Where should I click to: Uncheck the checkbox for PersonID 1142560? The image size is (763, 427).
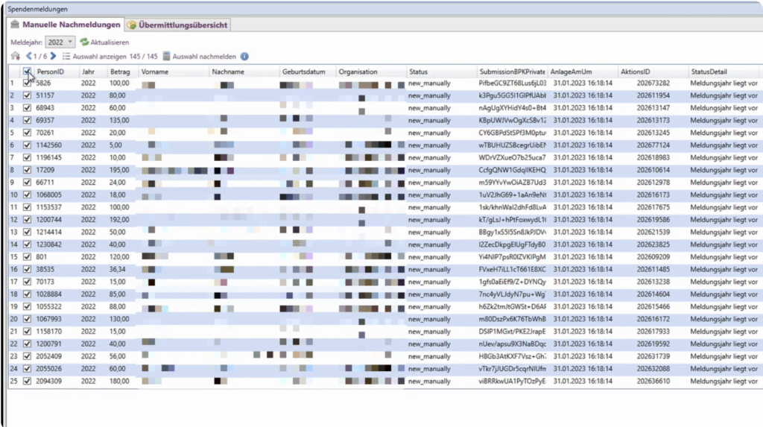pos(27,145)
